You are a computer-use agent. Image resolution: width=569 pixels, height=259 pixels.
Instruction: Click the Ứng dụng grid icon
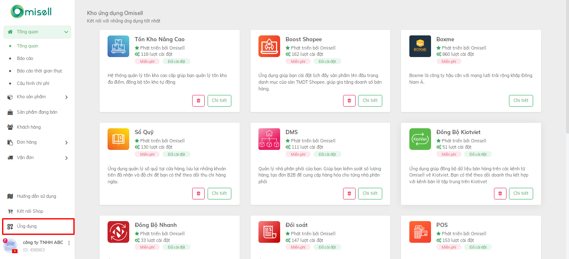(10, 227)
